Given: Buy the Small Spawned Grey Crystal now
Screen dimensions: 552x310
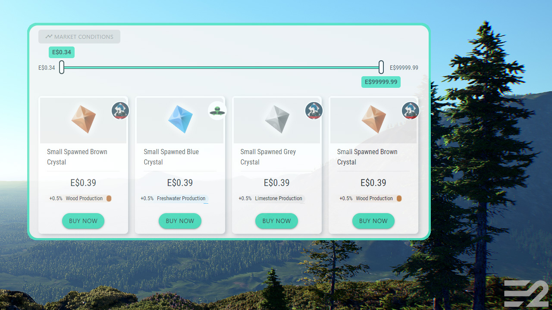Looking at the screenshot, I should 276,221.
